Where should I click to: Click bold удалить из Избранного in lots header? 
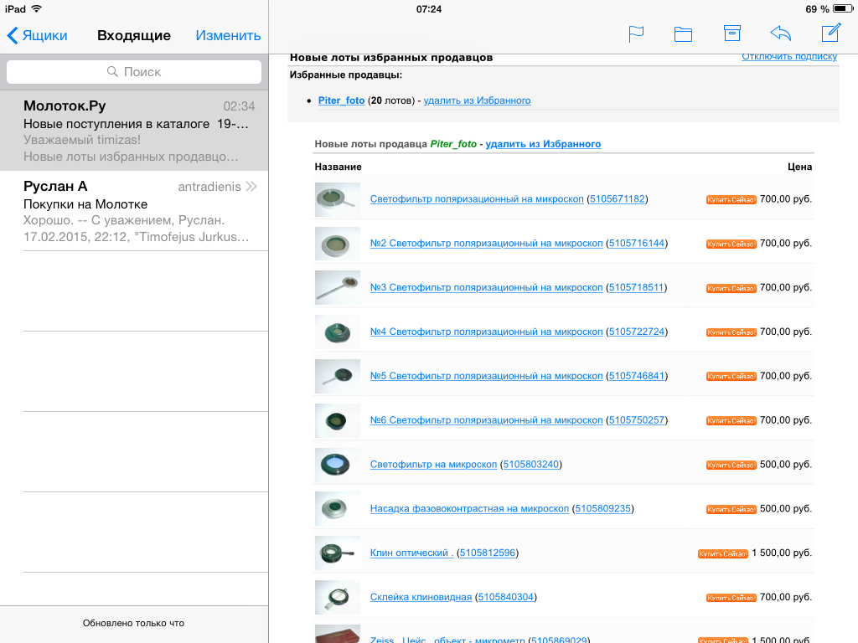[543, 144]
